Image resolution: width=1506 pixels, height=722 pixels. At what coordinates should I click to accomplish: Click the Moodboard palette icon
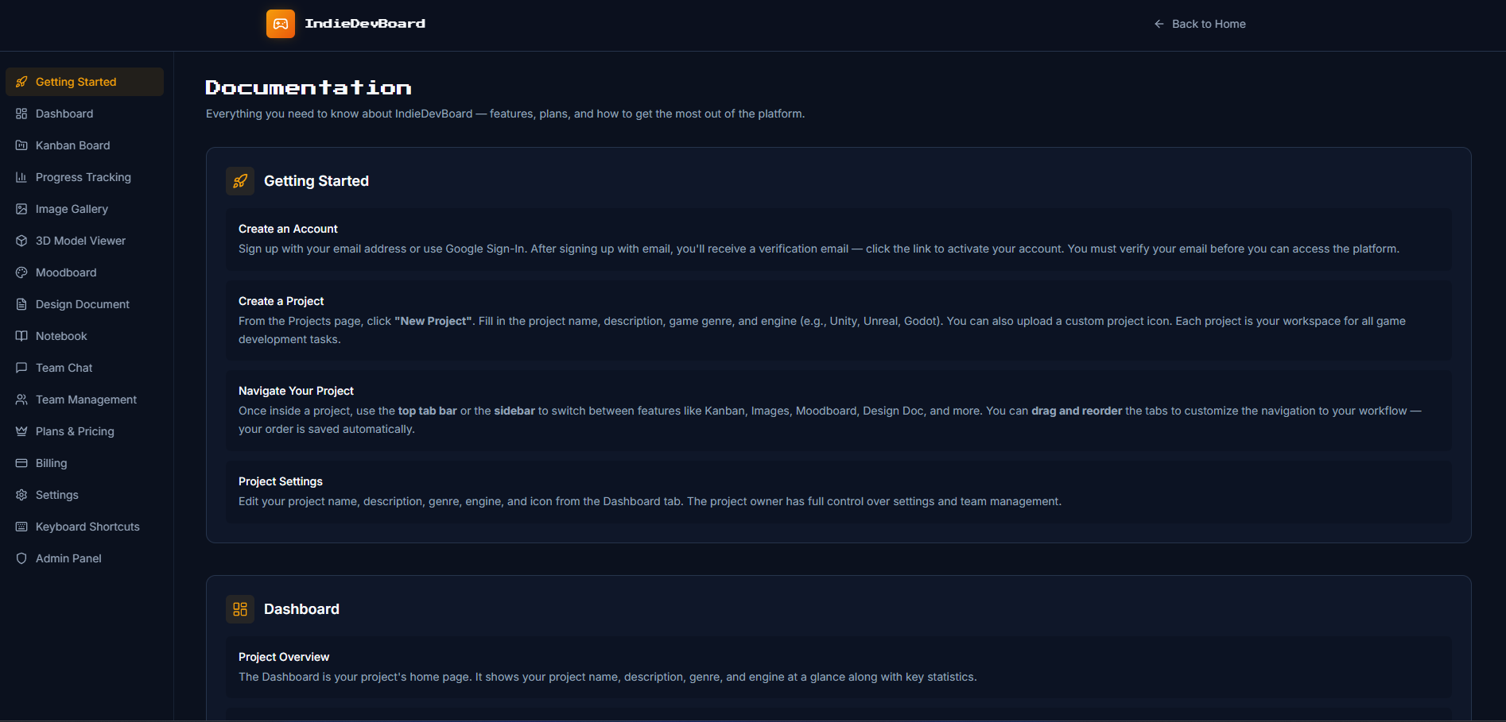[21, 272]
